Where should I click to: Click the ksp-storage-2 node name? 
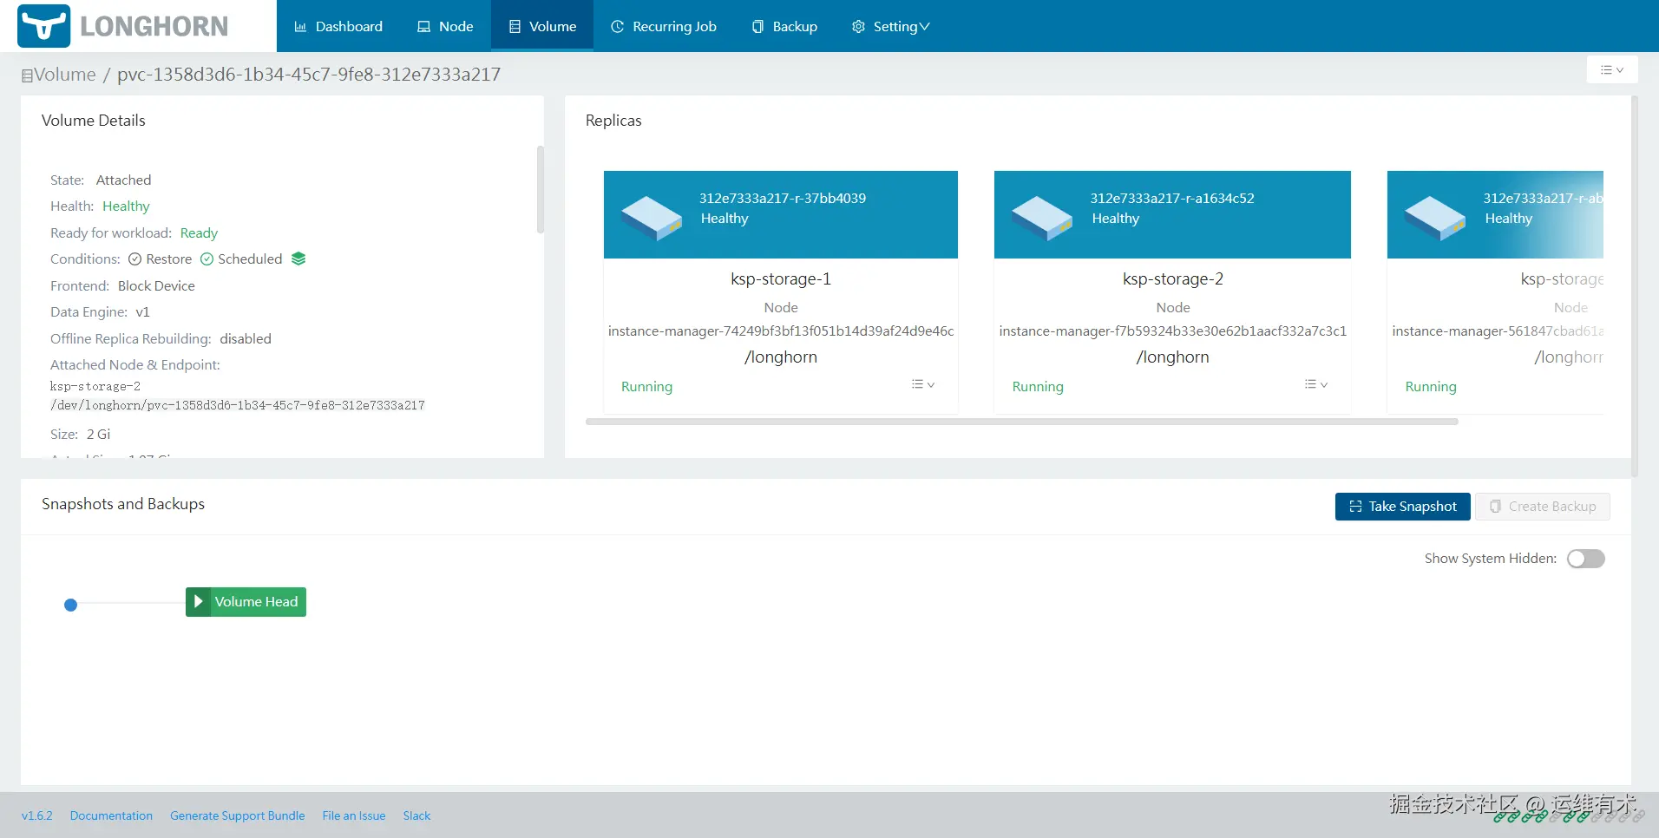(x=1173, y=278)
